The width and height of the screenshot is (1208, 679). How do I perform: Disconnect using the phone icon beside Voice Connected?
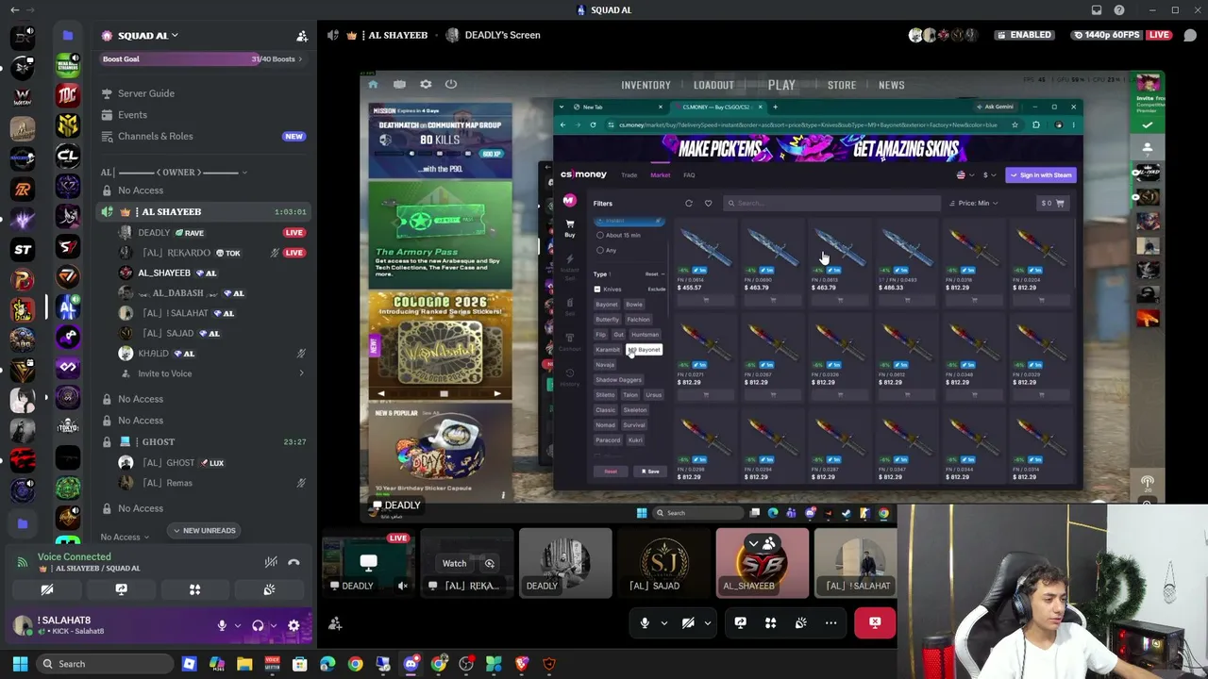click(x=294, y=562)
